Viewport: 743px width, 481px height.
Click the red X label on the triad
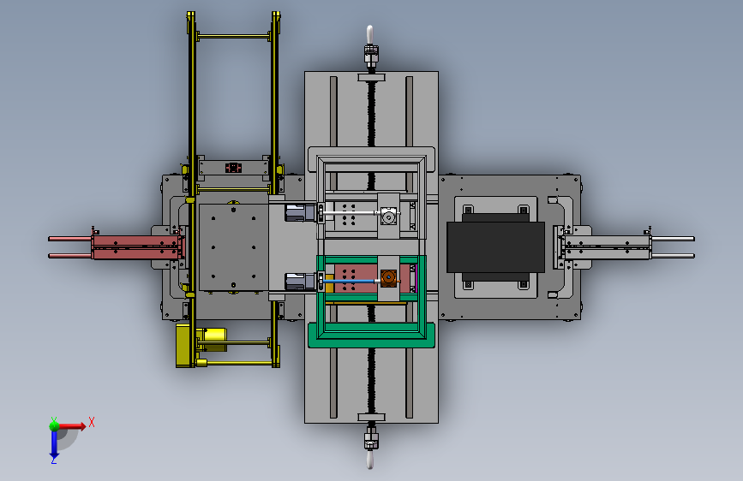pyautogui.click(x=92, y=422)
